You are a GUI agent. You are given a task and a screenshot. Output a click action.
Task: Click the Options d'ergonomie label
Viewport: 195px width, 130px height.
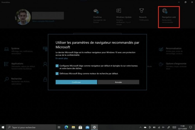click(x=176, y=64)
